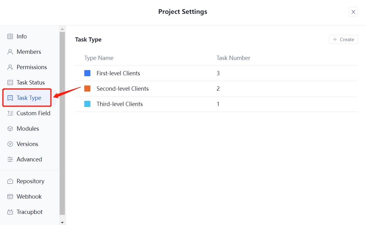Click the Versions sidebar icon
366x225 pixels.
[x=10, y=144]
